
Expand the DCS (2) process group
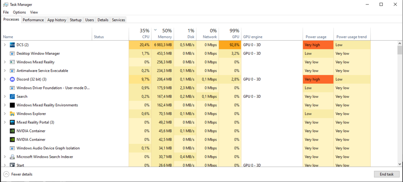click(x=5, y=45)
